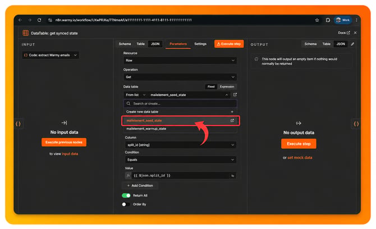Viewport: 376px width, 229px height.
Task: Switch output view to JSON tab
Action: pyautogui.click(x=341, y=44)
